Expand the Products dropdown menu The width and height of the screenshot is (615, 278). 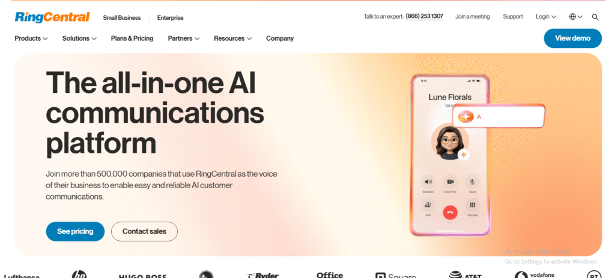pos(31,38)
